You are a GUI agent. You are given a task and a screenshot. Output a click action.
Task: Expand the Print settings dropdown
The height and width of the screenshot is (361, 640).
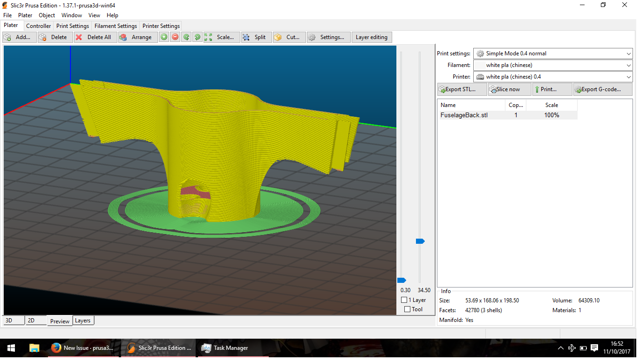click(553, 53)
